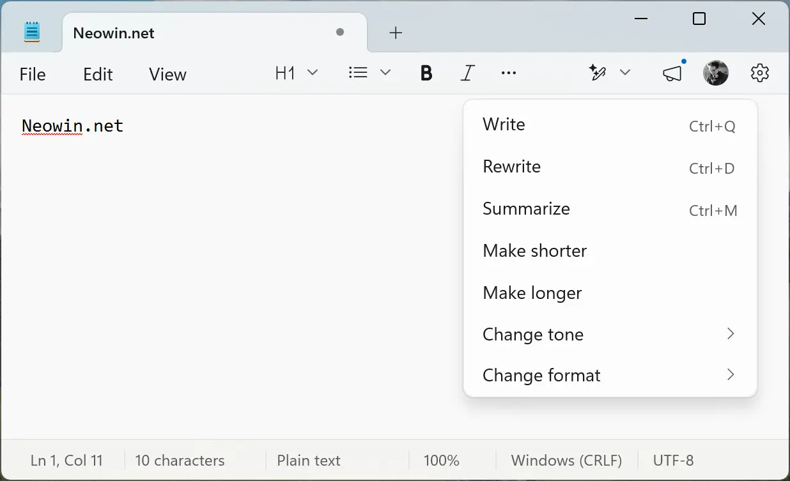This screenshot has height=481, width=790.
Task: Open more formatting options with ellipsis icon
Action: pos(508,73)
